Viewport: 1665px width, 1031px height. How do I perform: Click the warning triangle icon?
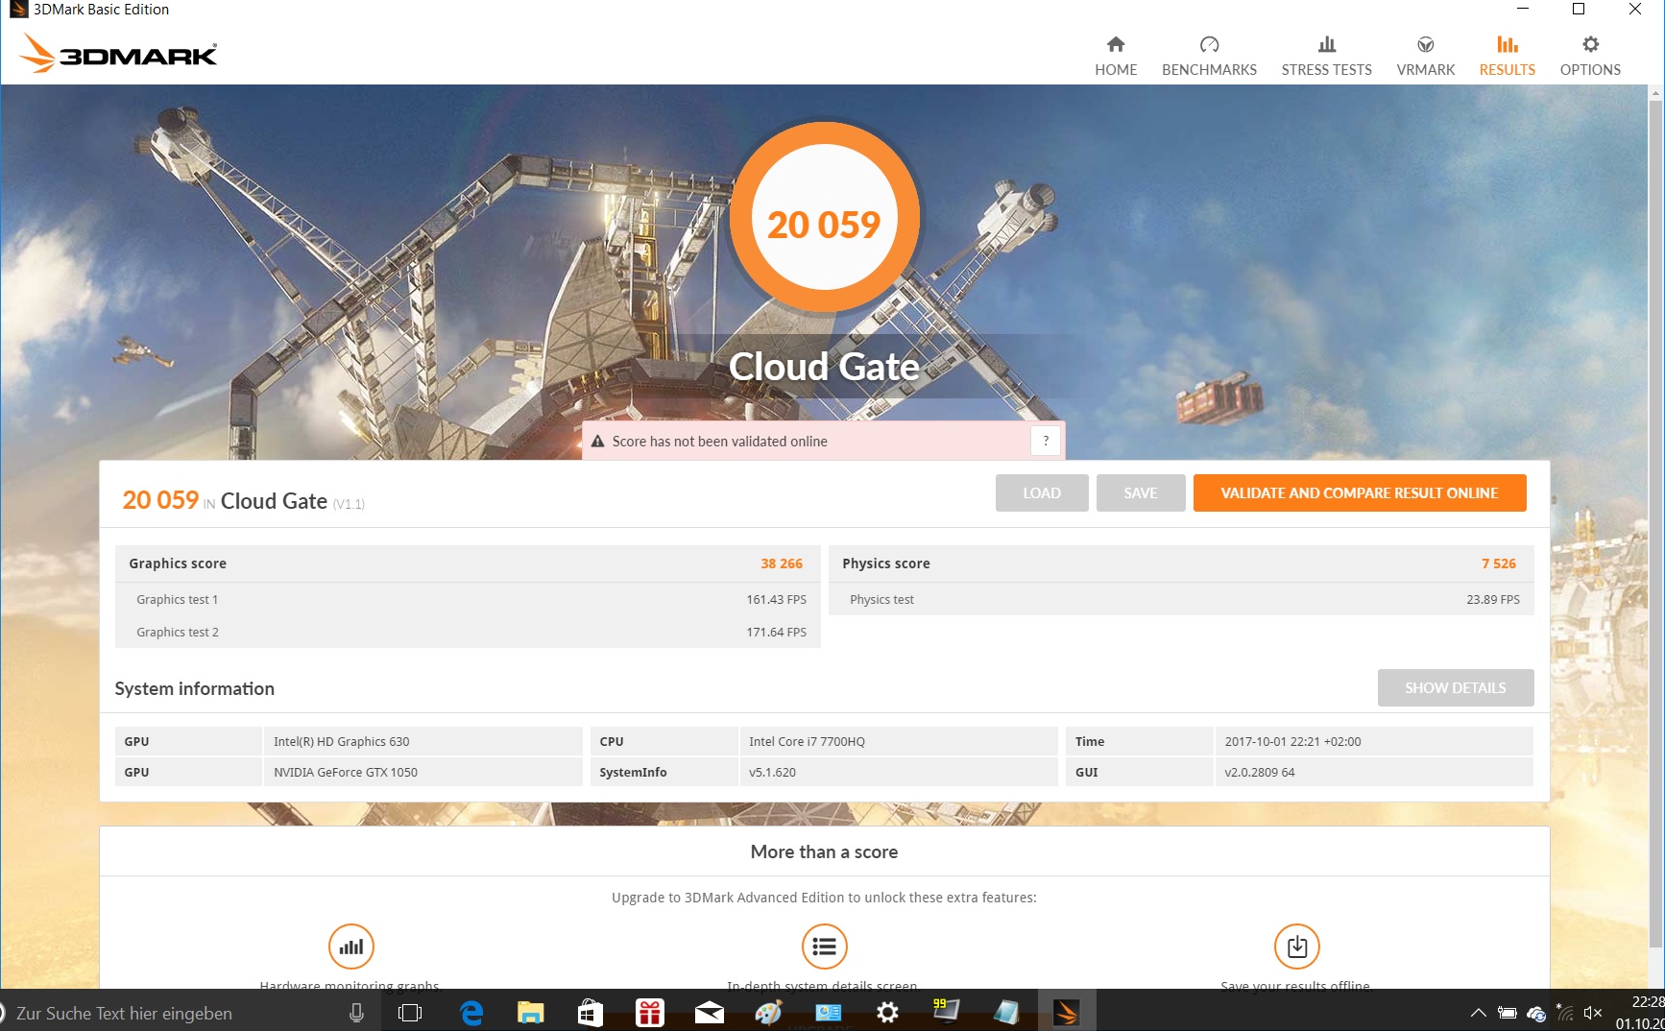pyautogui.click(x=597, y=442)
